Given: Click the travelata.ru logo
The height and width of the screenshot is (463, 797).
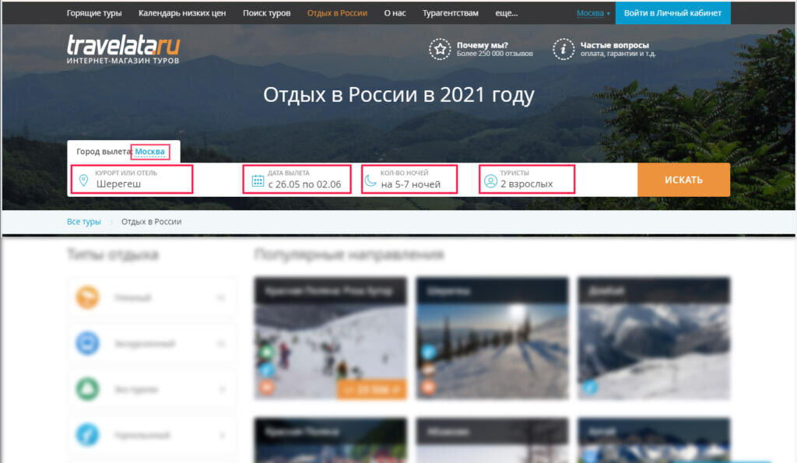Looking at the screenshot, I should pyautogui.click(x=123, y=49).
